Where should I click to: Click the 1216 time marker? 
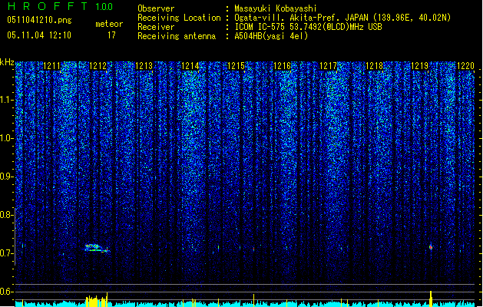point(282,66)
